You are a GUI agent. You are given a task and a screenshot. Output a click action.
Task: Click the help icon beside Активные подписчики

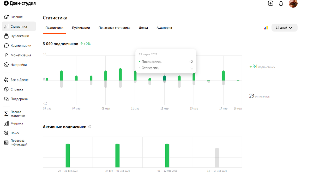(x=90, y=127)
